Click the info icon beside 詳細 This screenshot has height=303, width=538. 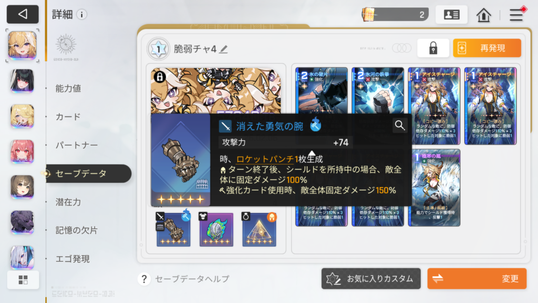(81, 14)
